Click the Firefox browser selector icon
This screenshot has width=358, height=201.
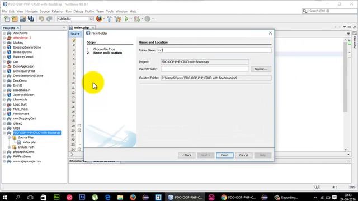pyautogui.click(x=99, y=18)
